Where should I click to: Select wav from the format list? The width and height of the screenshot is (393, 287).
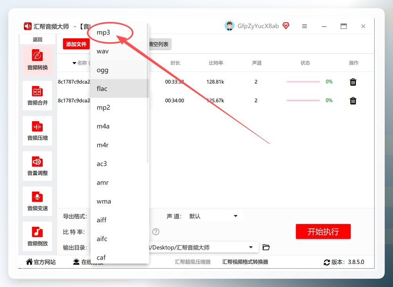pyautogui.click(x=119, y=51)
